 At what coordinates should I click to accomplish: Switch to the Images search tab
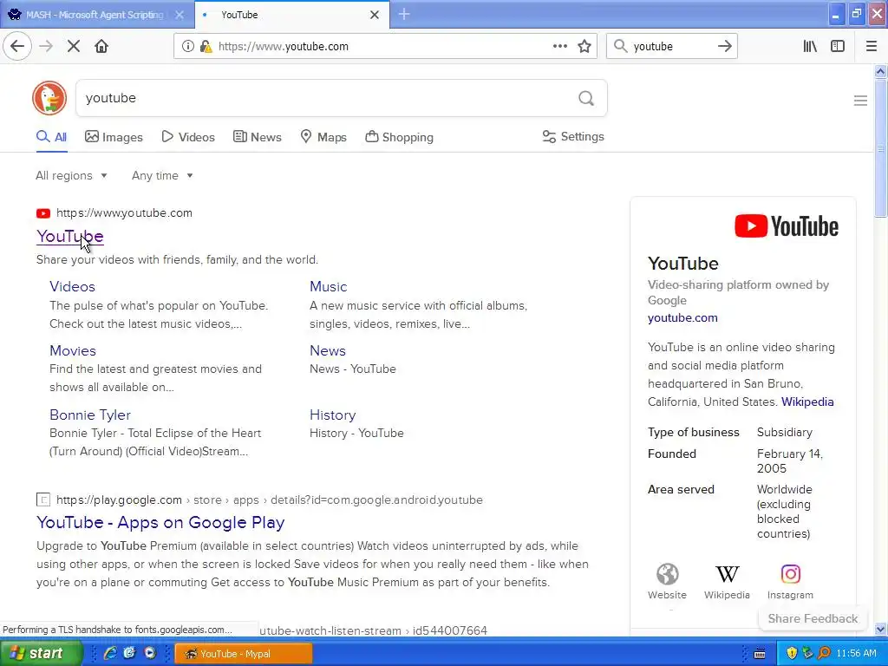[114, 137]
